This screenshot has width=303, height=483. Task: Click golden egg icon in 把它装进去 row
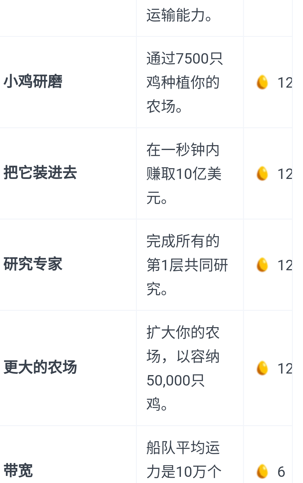click(262, 173)
